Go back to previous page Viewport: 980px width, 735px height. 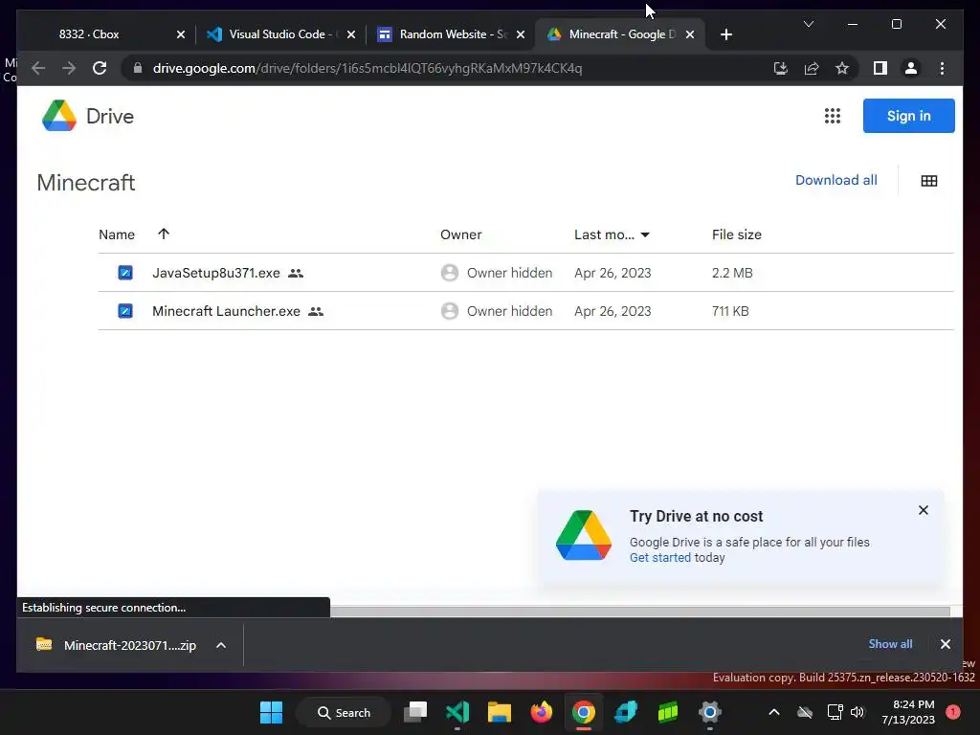click(38, 68)
